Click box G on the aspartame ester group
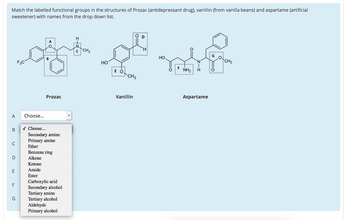 point(216,62)
